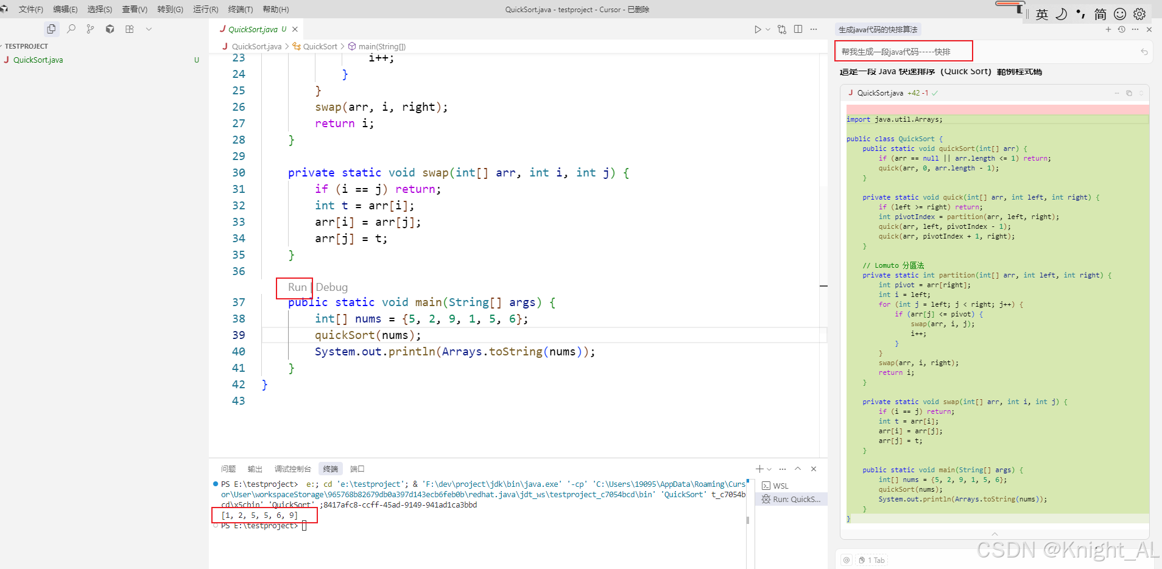Open the Java Projects cube icon
This screenshot has height=569, width=1162.
coord(110,29)
